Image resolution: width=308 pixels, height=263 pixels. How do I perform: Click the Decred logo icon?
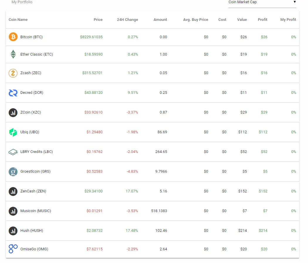point(13,93)
